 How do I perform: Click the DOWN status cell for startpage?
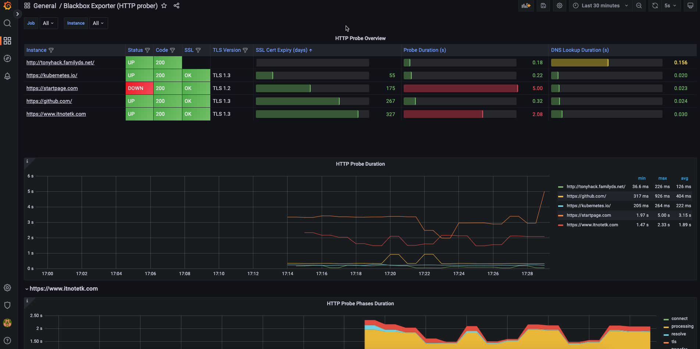pyautogui.click(x=139, y=88)
